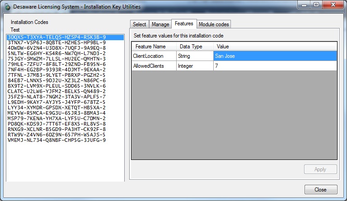Select code 7NF4H-EG2BP-9393R-4DJMT-9EKAA-2
The height and width of the screenshot is (201, 347).
click(65, 70)
